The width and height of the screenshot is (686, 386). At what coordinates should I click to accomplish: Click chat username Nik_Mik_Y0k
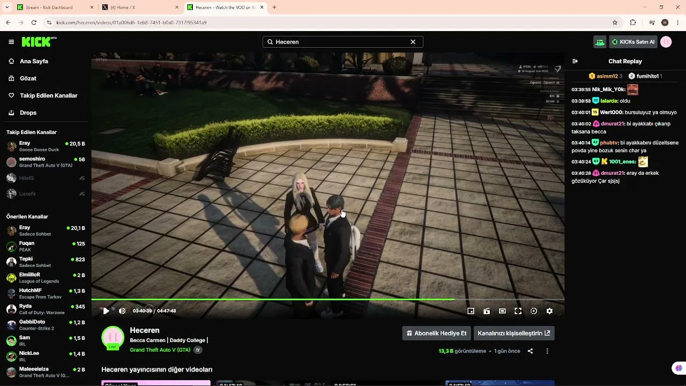click(609, 90)
